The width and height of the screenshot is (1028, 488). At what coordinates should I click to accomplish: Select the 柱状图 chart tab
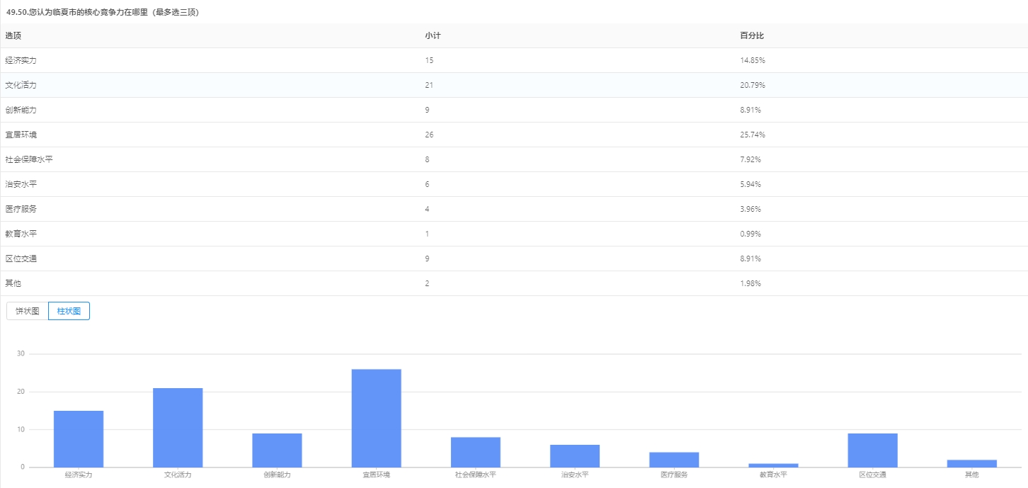[69, 311]
